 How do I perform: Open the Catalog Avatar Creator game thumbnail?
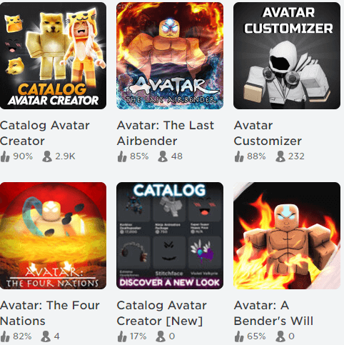pos(53,56)
